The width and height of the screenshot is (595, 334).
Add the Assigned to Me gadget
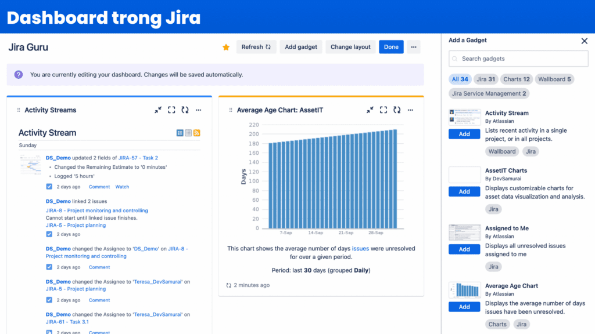click(x=464, y=249)
